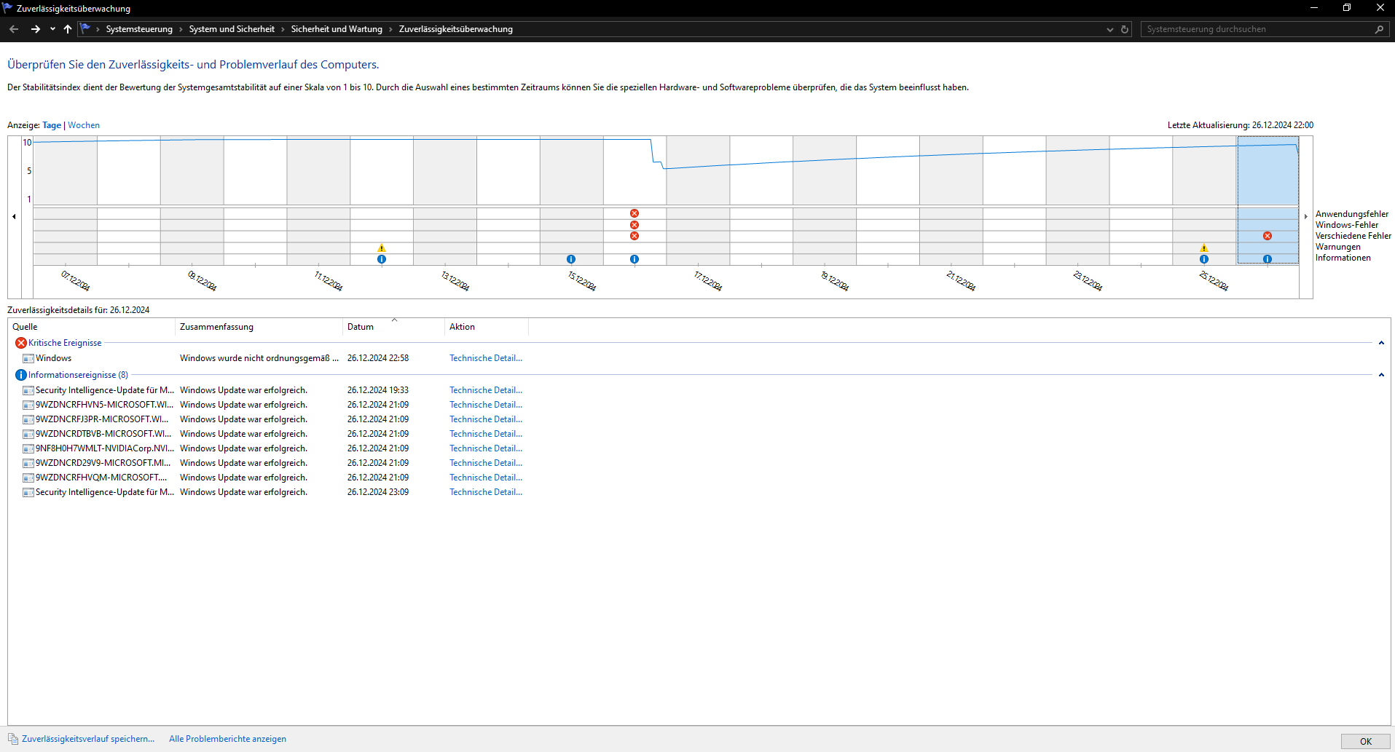
Task: Click the information icon on 26.12.2024
Action: coord(1268,259)
